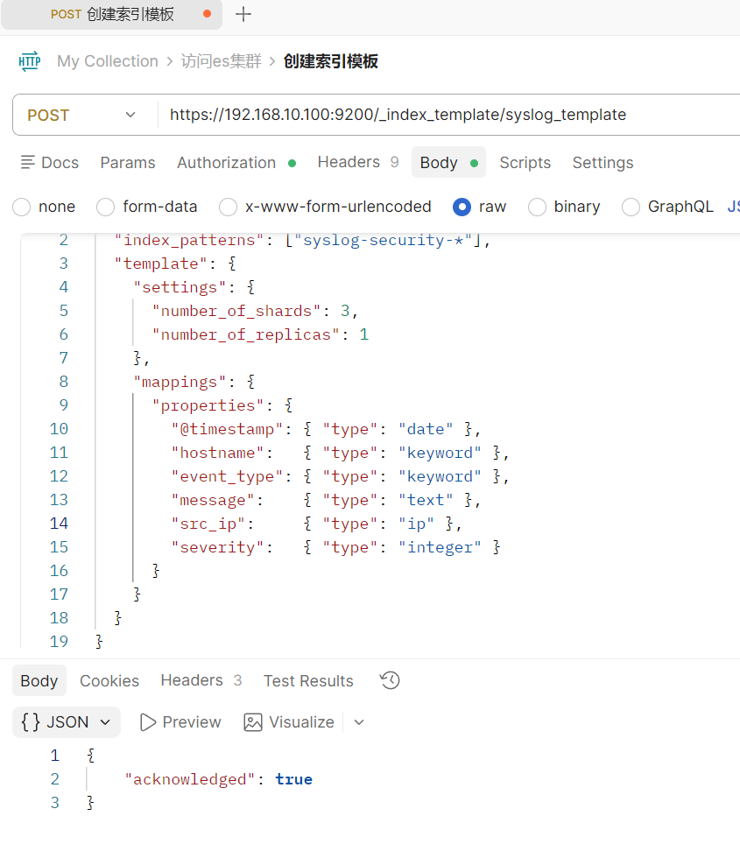Open the 访问es集群 folder breadcrumb

point(221,61)
